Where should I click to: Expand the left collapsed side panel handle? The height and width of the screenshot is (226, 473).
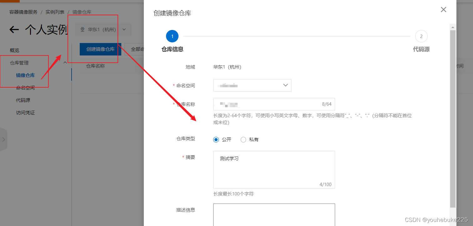3,139
